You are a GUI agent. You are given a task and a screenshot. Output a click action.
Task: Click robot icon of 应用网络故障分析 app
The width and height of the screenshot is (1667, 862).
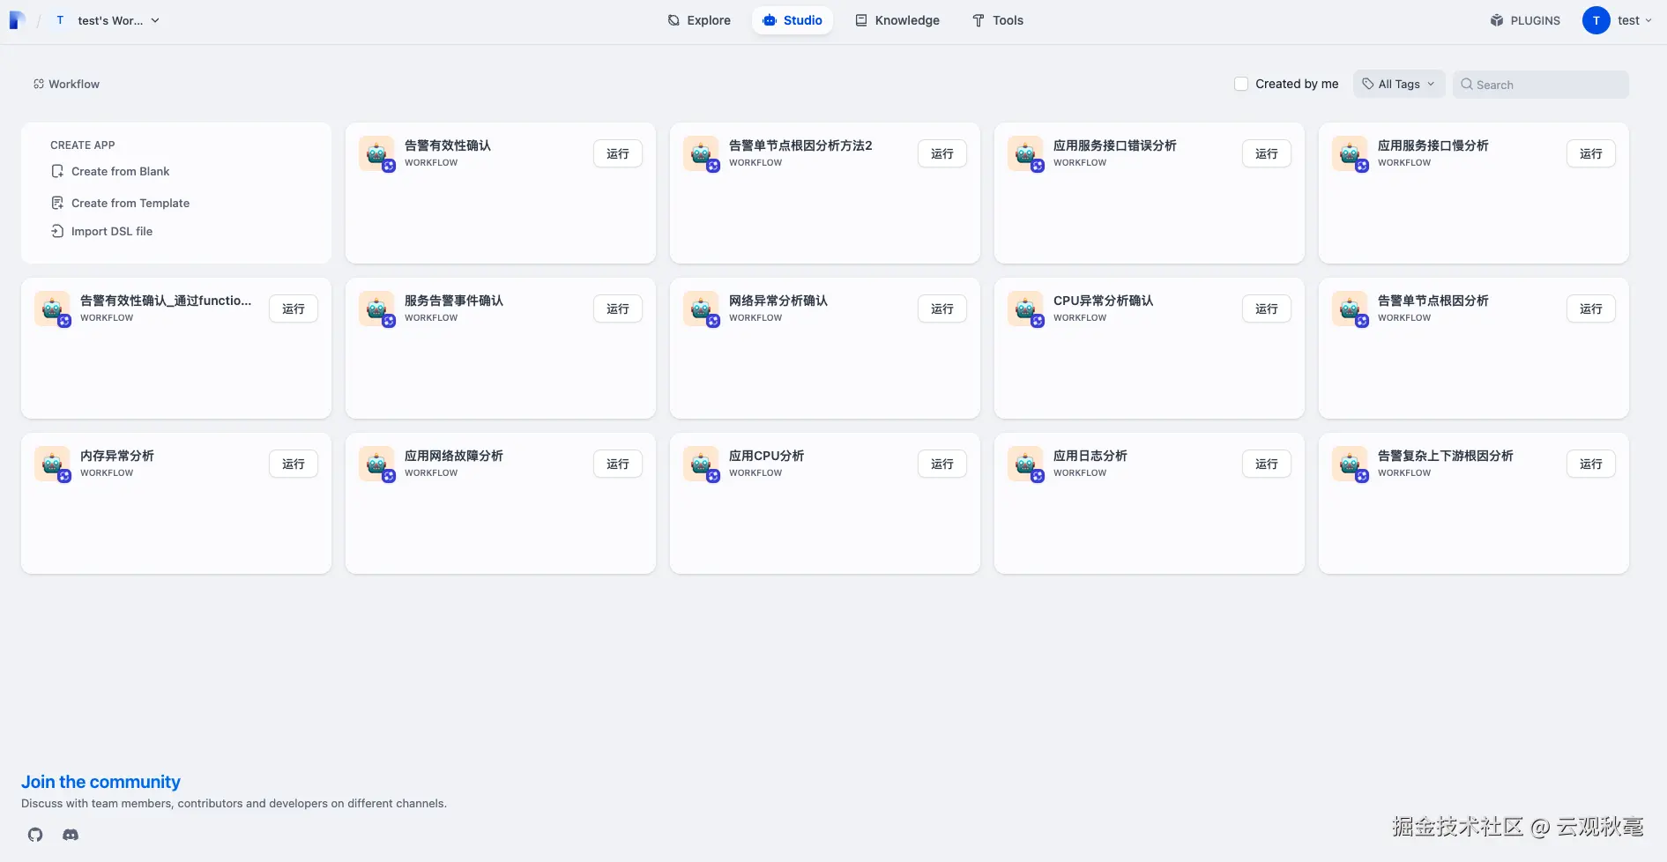pyautogui.click(x=376, y=464)
